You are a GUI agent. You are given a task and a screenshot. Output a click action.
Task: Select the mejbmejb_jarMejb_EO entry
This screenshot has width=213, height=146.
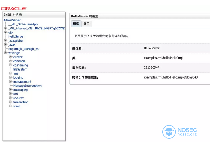pyautogui.click(x=24, y=49)
